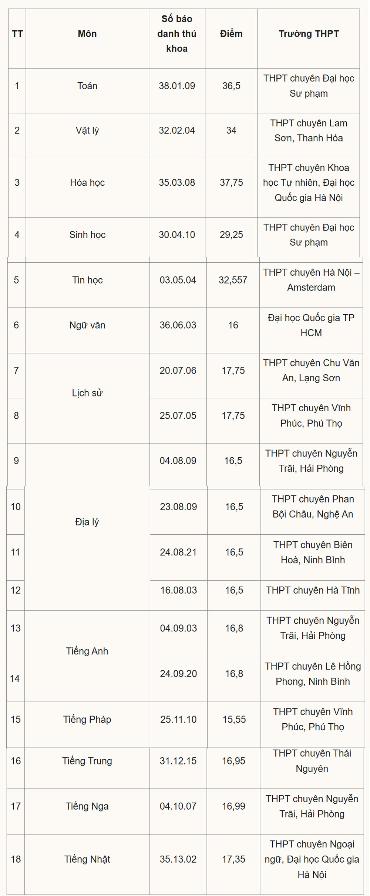Click the "Tiếng Anh" merged cell
The width and height of the screenshot is (370, 896).
(x=87, y=651)
